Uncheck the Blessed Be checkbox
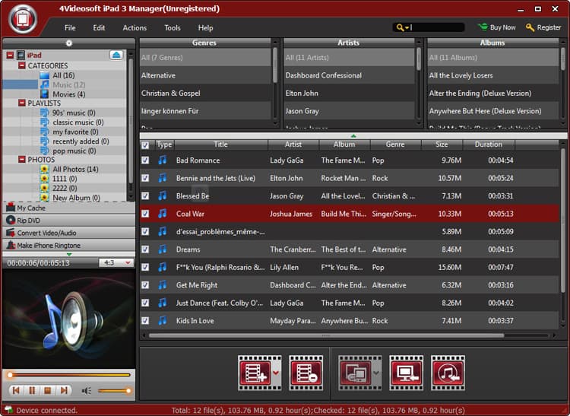570x416 pixels. point(145,195)
